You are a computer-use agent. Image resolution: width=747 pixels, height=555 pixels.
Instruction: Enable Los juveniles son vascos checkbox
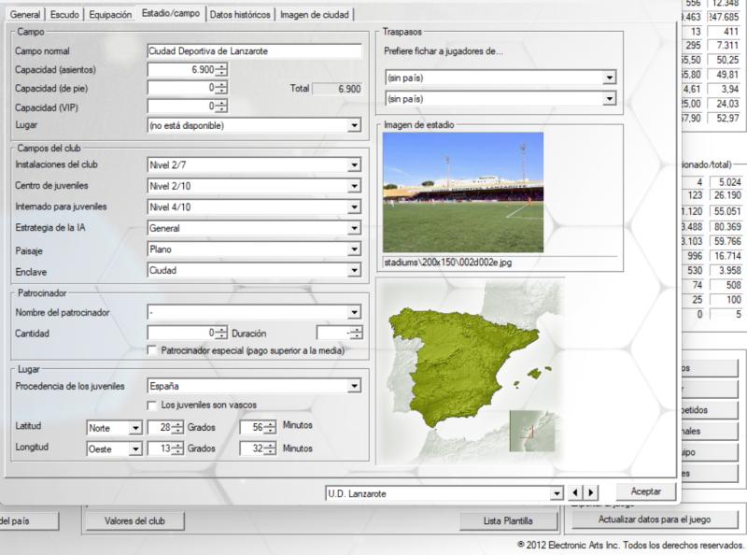(x=152, y=406)
